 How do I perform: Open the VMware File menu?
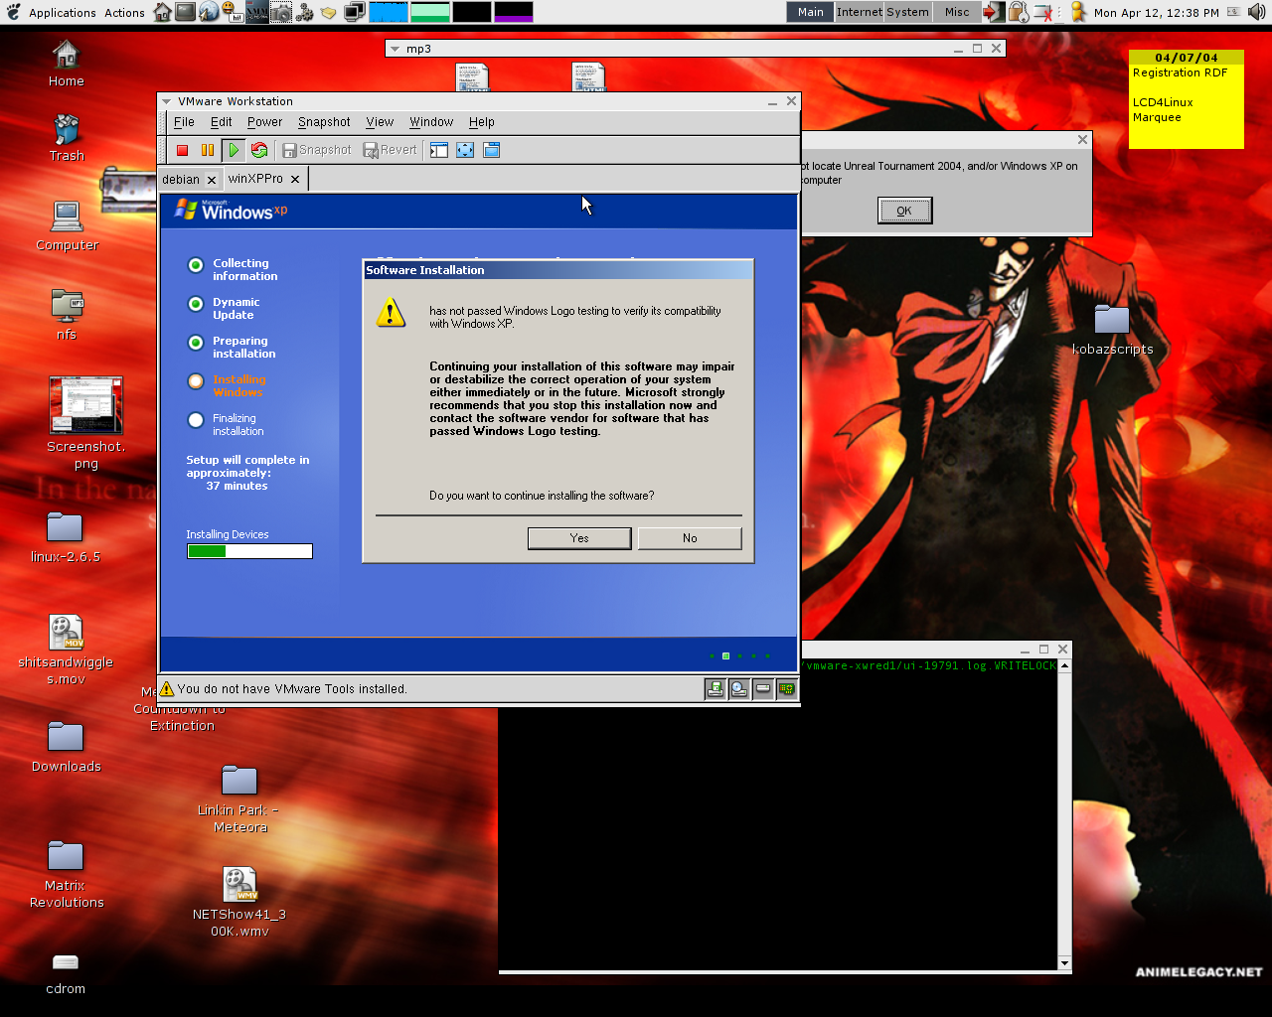click(x=184, y=122)
